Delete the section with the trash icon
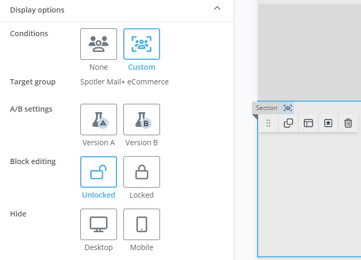Image resolution: width=361 pixels, height=260 pixels. coord(348,123)
